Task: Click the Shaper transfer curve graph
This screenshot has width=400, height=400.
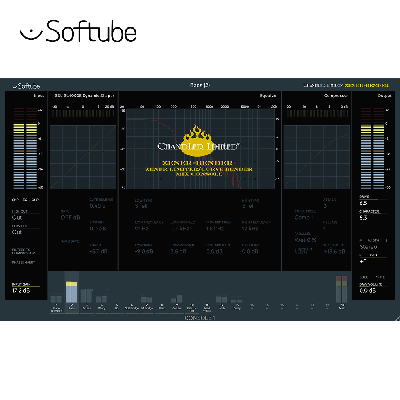Action: [x=83, y=157]
